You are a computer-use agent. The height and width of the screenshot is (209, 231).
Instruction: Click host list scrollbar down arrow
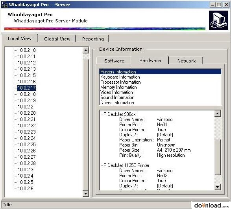[86, 194]
